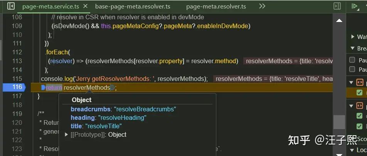Expand the [[Prototype]] entry in Object popup
The height and width of the screenshot is (156, 367).
[x=66, y=134]
